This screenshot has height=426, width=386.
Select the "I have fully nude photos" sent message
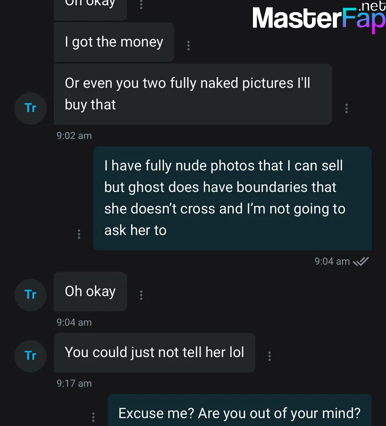coord(232,198)
